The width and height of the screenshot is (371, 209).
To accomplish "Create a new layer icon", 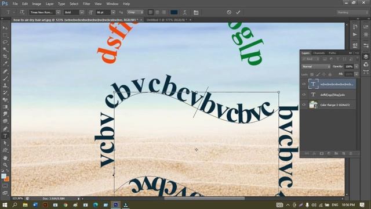I will point(344,153).
